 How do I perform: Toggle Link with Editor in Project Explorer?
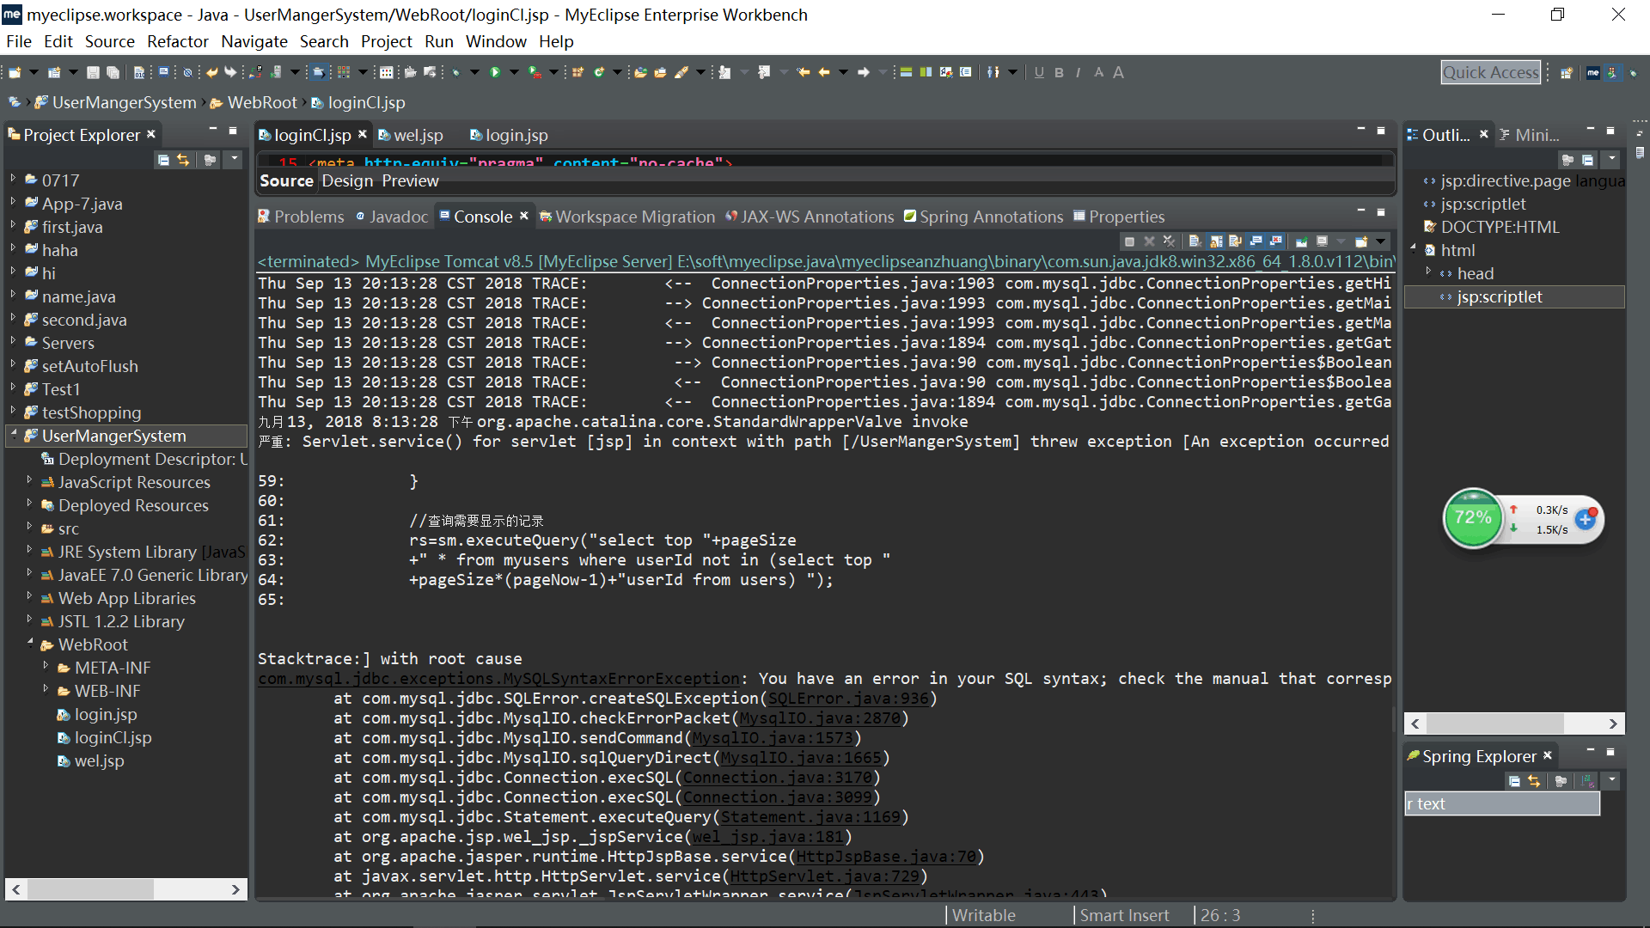click(x=183, y=160)
